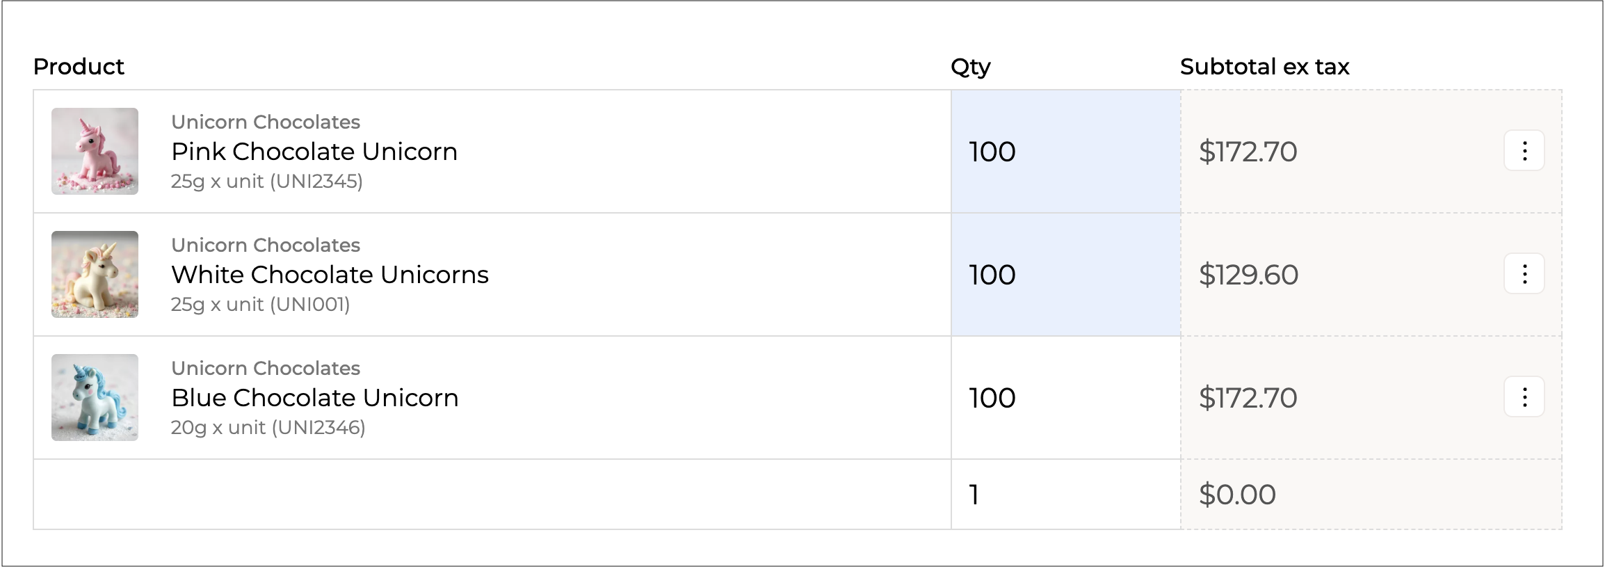
Task: Click the Product column header
Action: tap(79, 67)
